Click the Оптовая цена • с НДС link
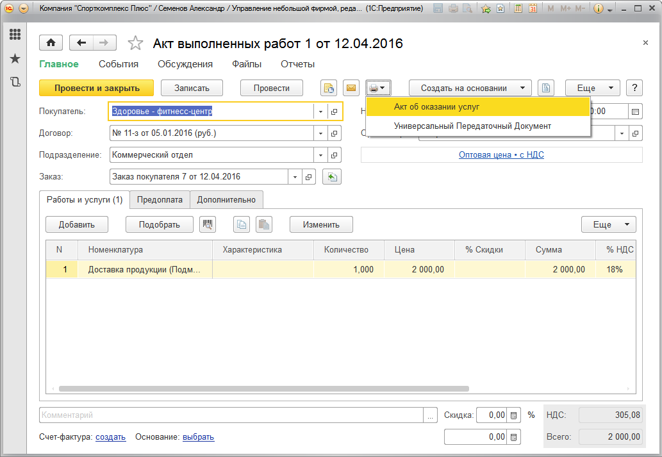 pyautogui.click(x=501, y=155)
